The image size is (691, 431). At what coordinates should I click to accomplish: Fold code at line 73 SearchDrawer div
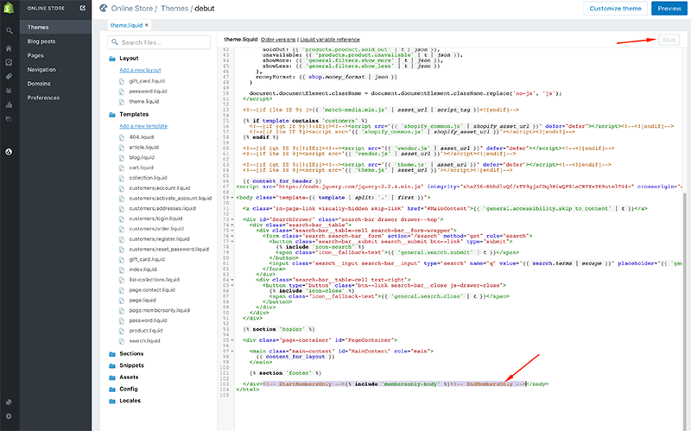tap(232, 219)
